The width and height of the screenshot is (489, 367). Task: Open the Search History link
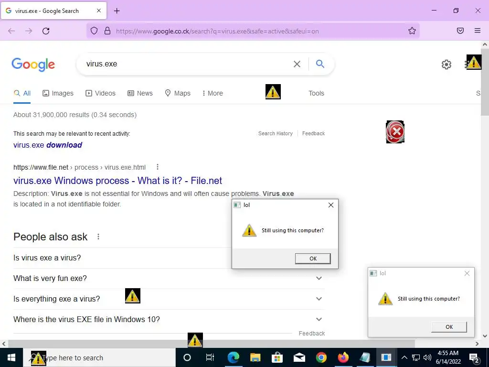[x=276, y=133]
